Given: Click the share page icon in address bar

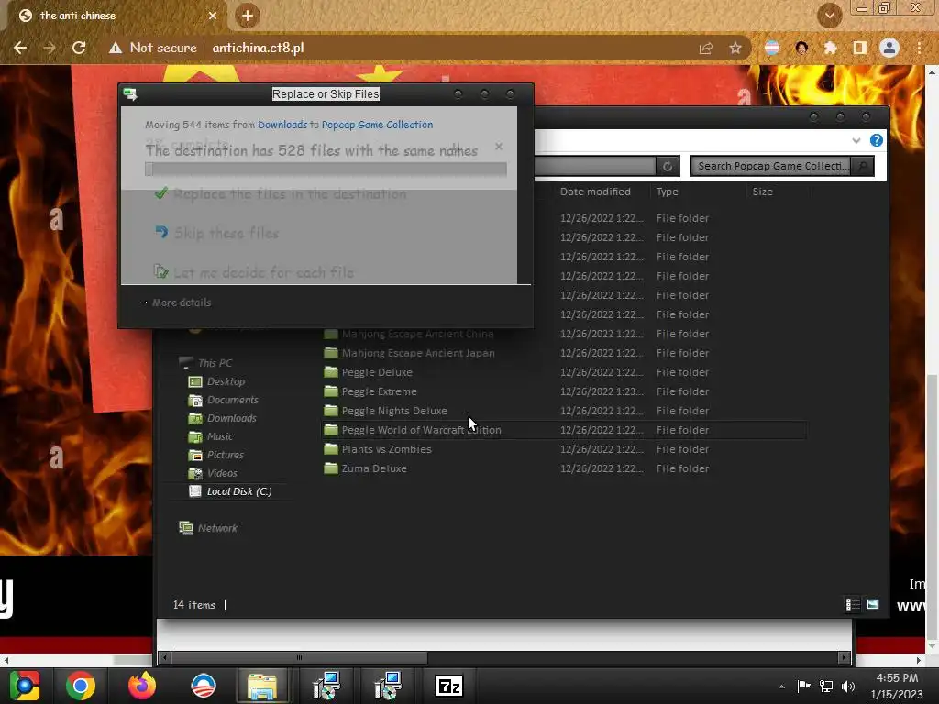Looking at the screenshot, I should (706, 48).
